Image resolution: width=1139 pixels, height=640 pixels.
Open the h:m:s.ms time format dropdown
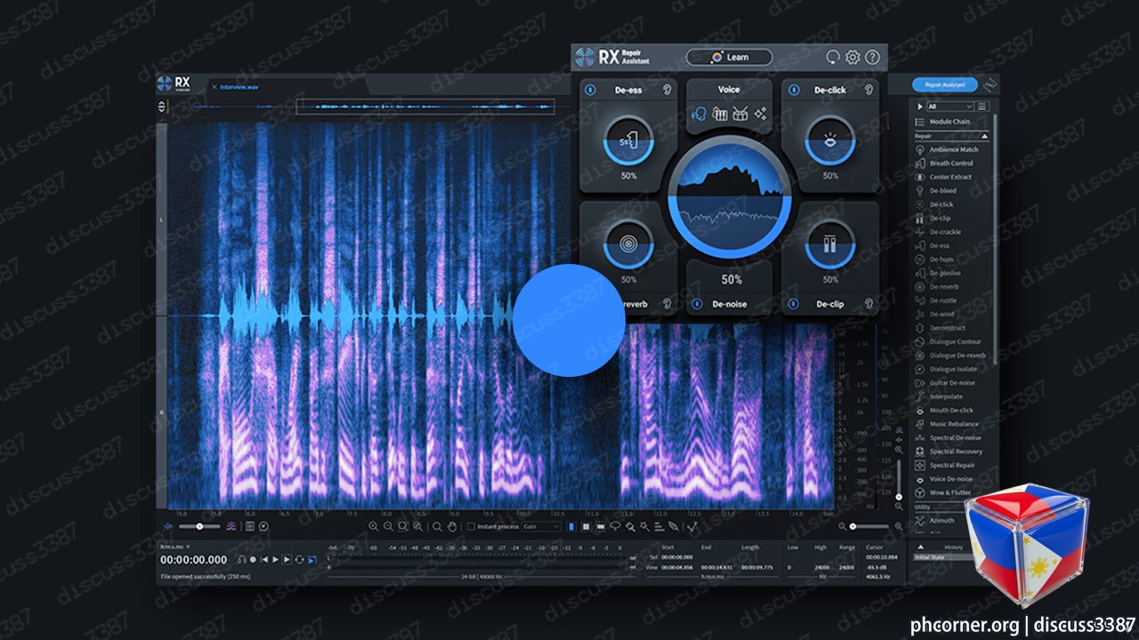coord(174,546)
